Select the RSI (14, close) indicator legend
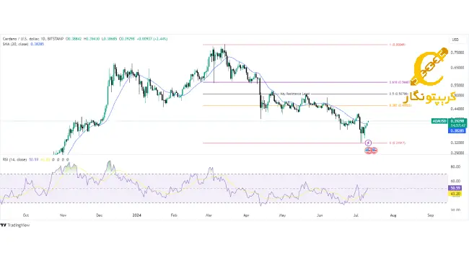The height and width of the screenshot is (263, 469). (14, 159)
